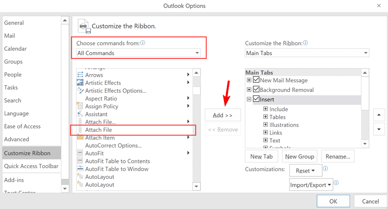
Task: Click commands list scrollbar down arrow
Action: pyautogui.click(x=197, y=186)
